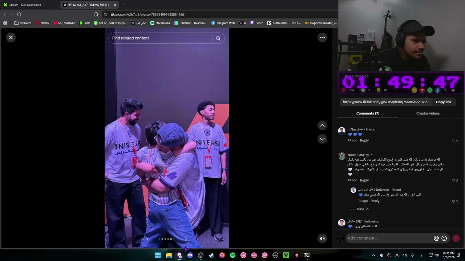Go to next post with down chevron
465x261 pixels.
point(322,139)
